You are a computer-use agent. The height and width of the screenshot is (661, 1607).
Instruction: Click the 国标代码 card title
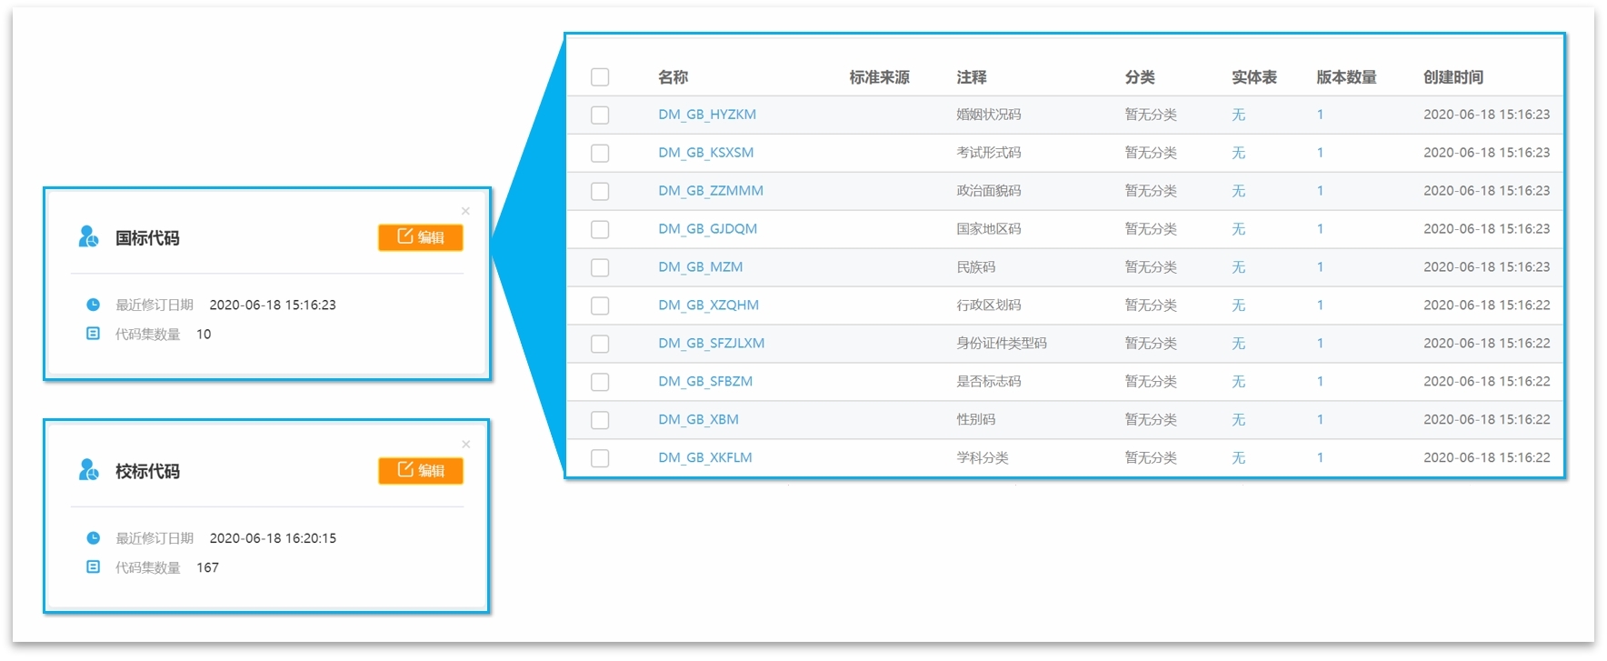(x=147, y=238)
